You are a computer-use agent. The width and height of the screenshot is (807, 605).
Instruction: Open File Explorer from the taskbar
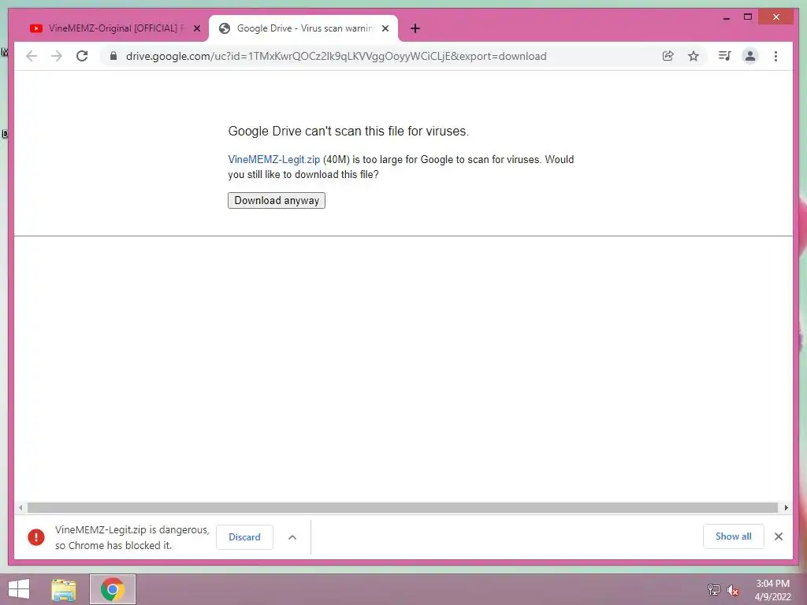(64, 589)
